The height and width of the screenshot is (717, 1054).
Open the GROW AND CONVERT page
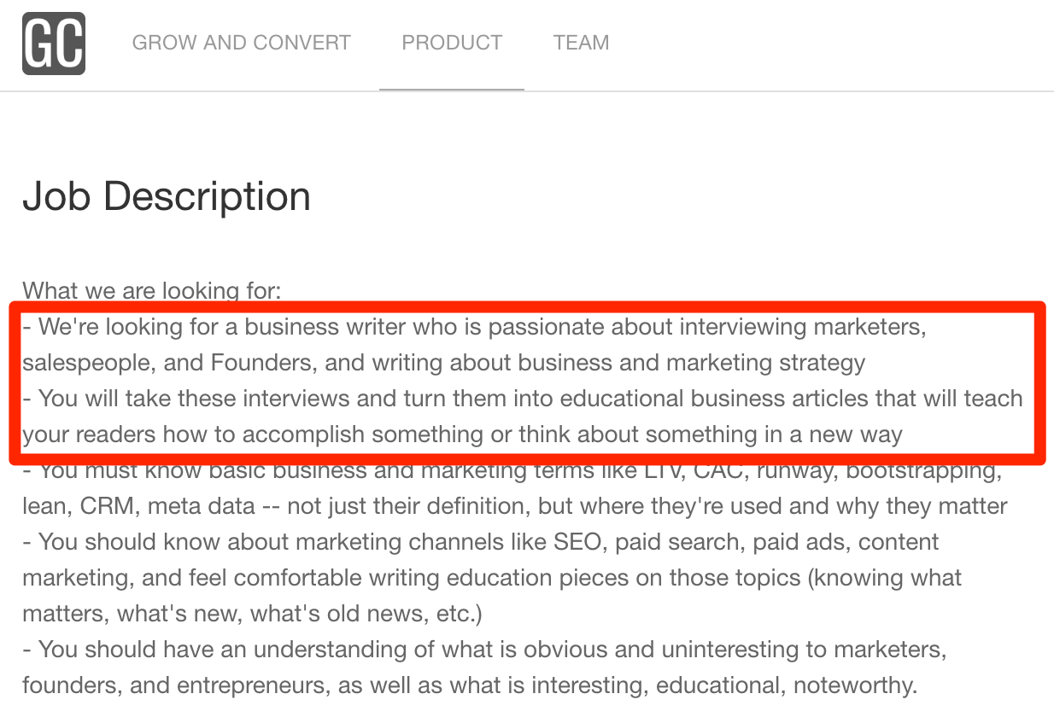point(241,42)
